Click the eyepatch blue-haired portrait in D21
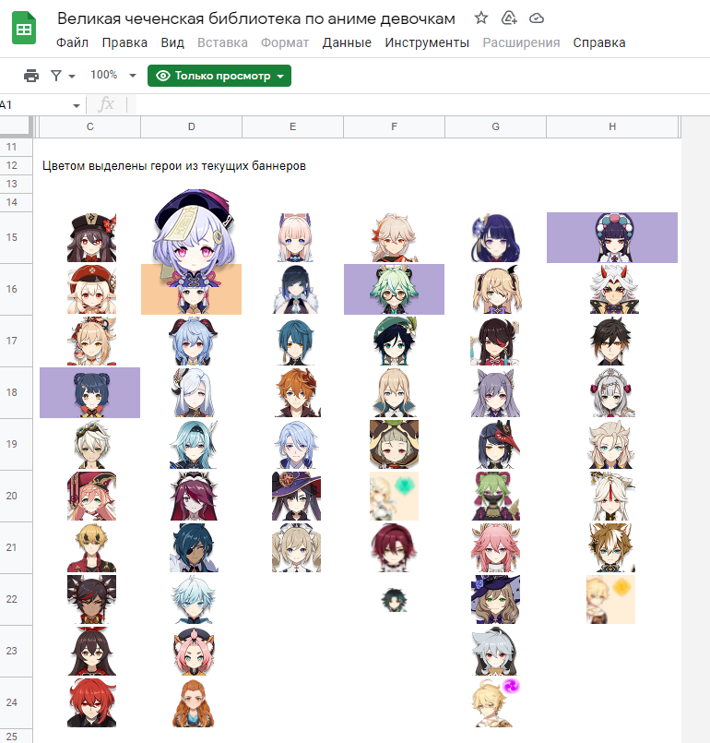The width and height of the screenshot is (710, 743). click(x=194, y=547)
